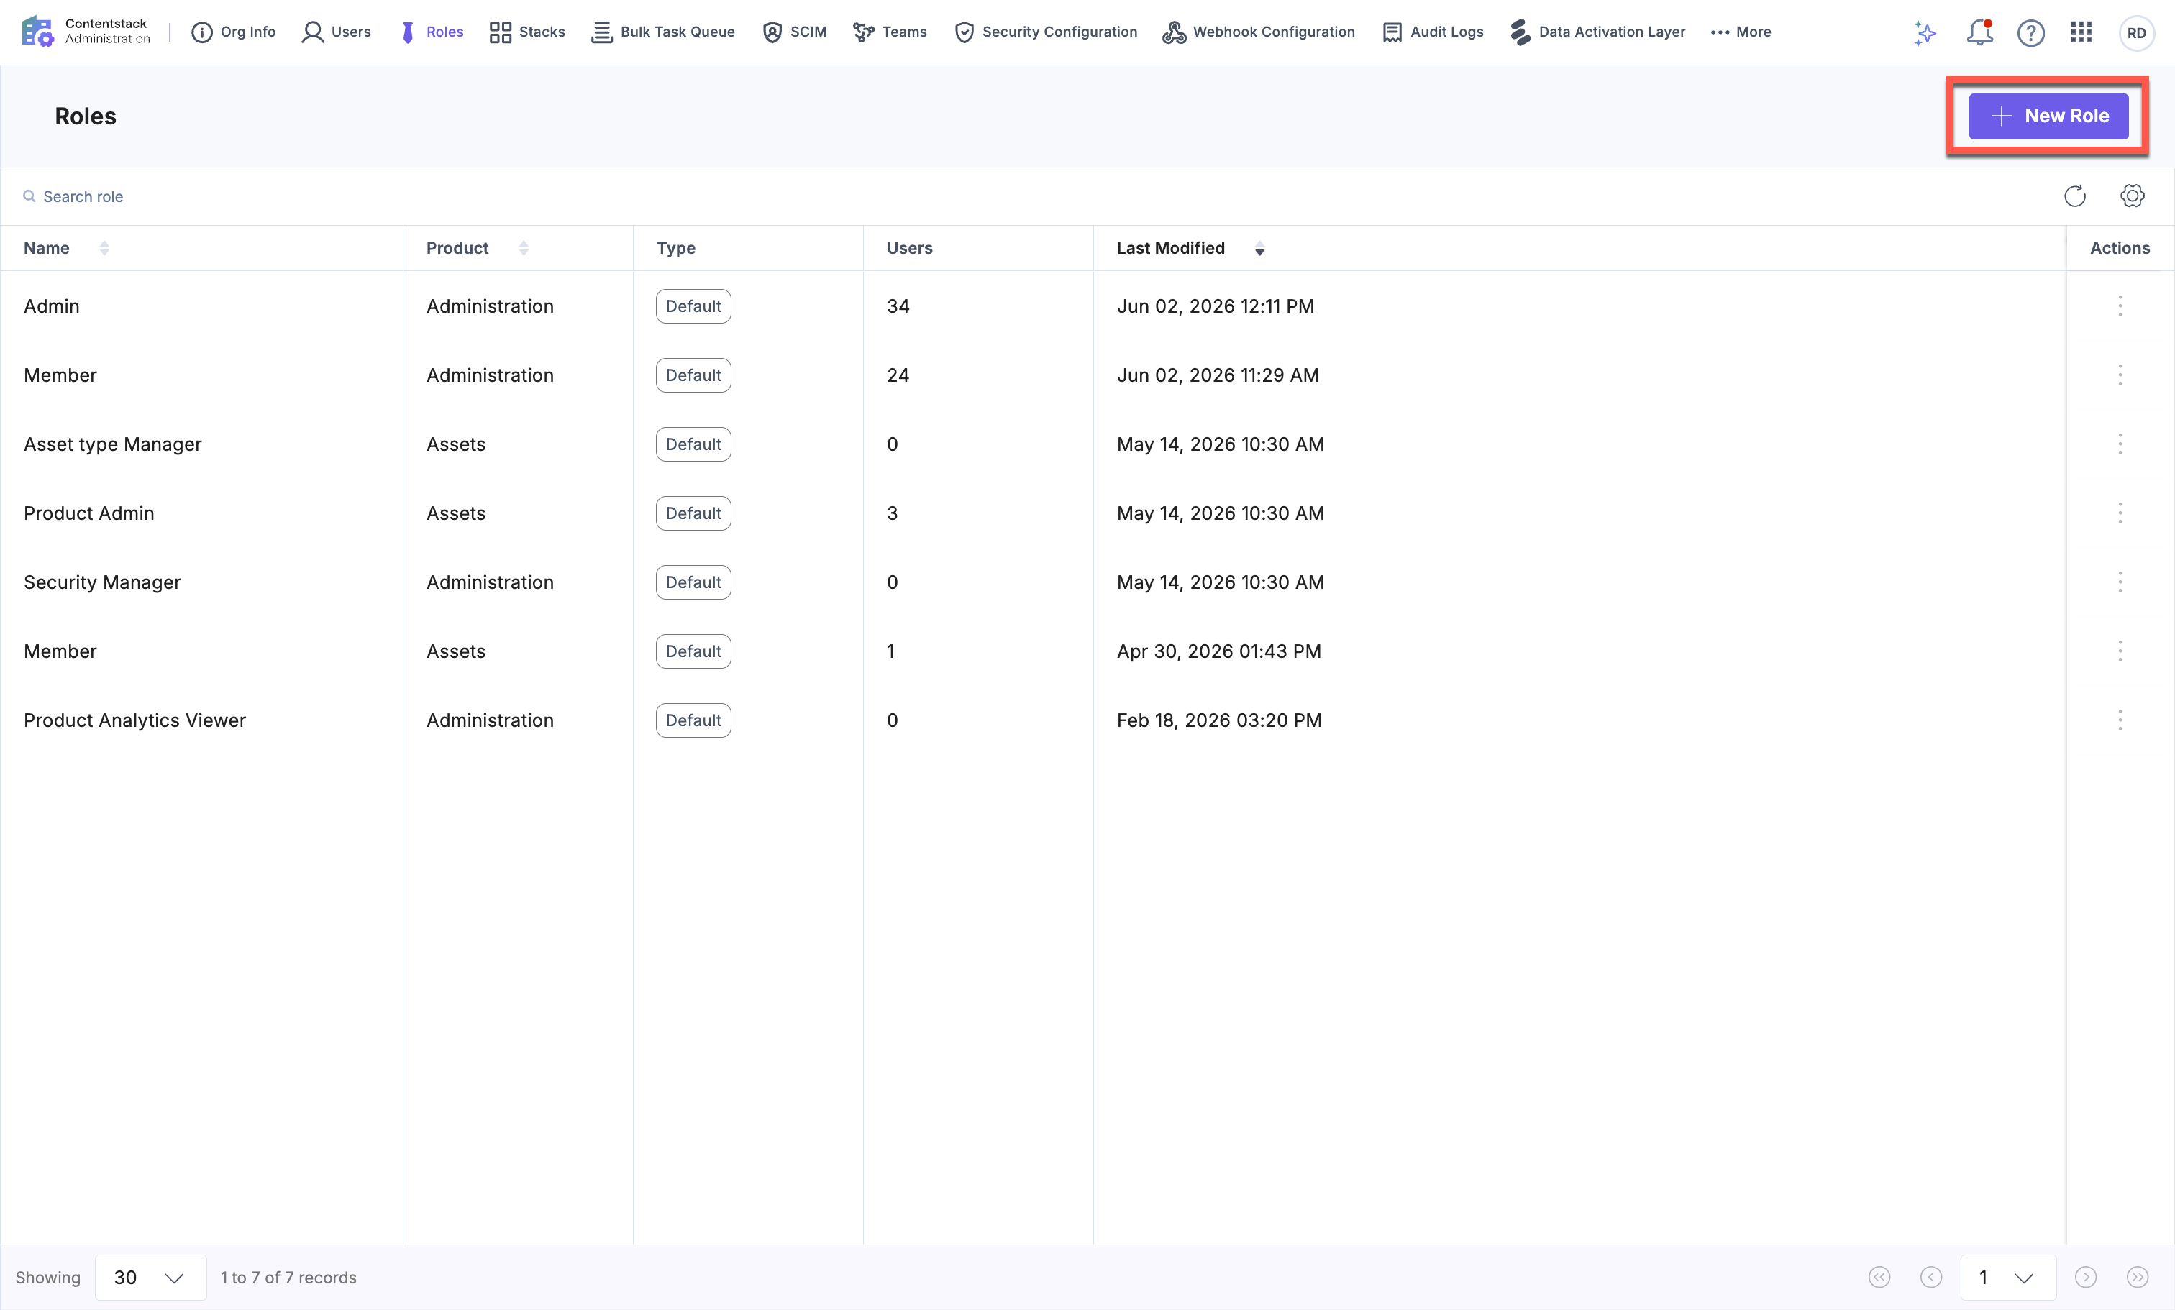Open actions menu for Product Admin

pyautogui.click(x=2120, y=513)
